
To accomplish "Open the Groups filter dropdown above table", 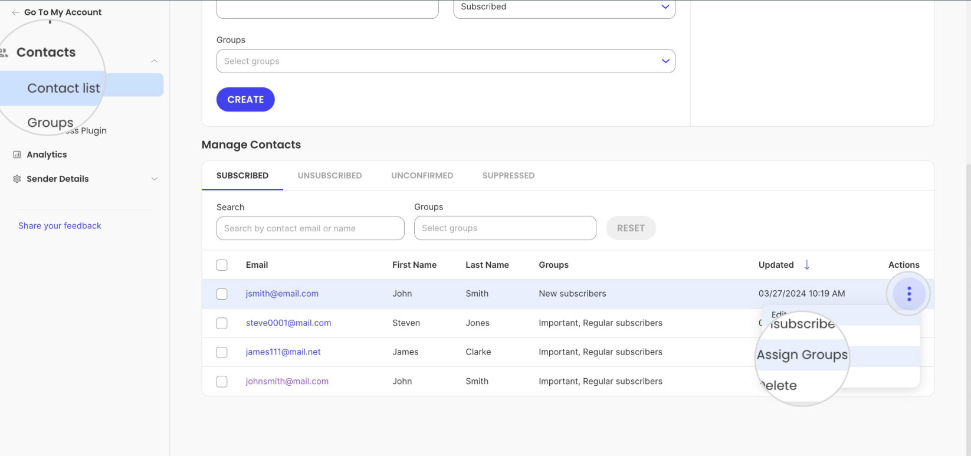I will [505, 228].
